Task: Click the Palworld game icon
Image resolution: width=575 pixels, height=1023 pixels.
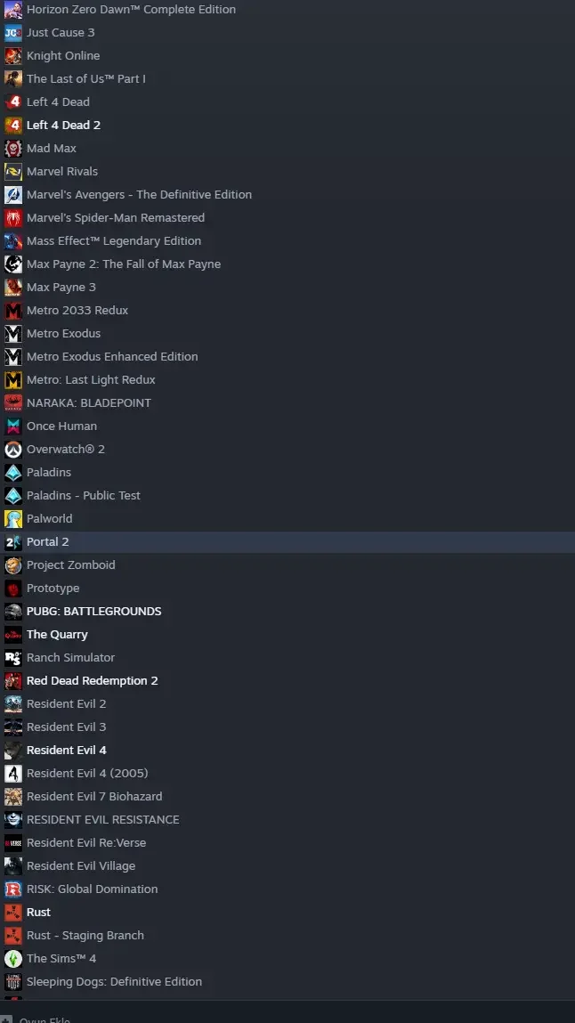Action: 13,519
